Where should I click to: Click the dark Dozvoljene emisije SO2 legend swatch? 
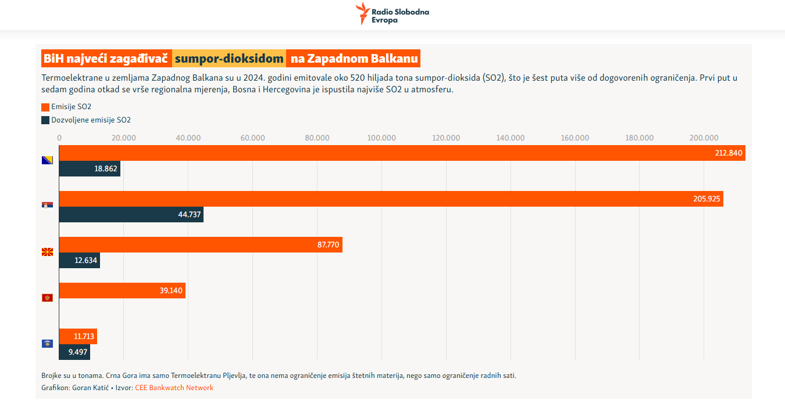45,120
